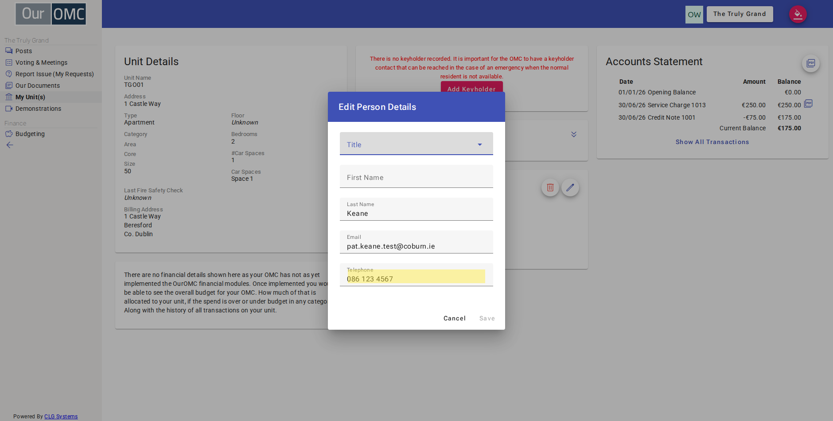Click the Our Documents icon
Image resolution: width=833 pixels, height=421 pixels.
point(9,86)
